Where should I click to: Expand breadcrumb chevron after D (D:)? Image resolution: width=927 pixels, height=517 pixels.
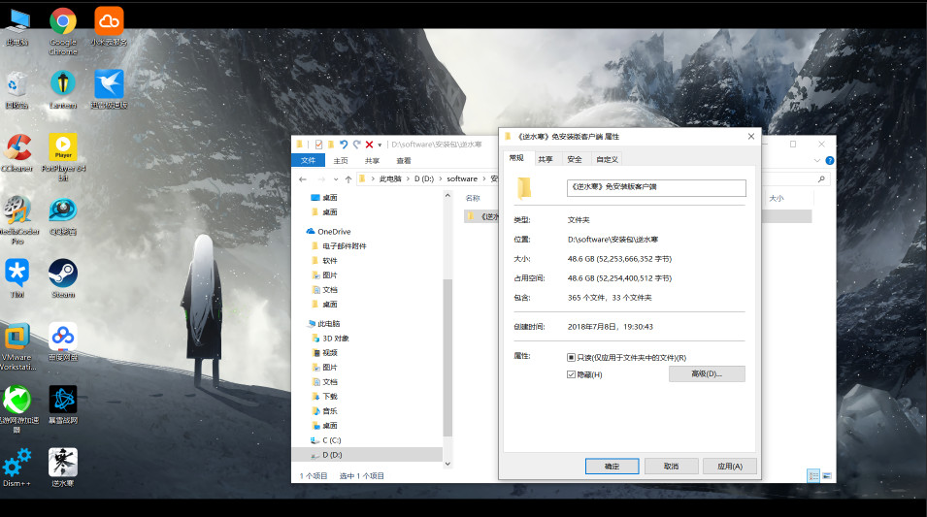click(441, 179)
